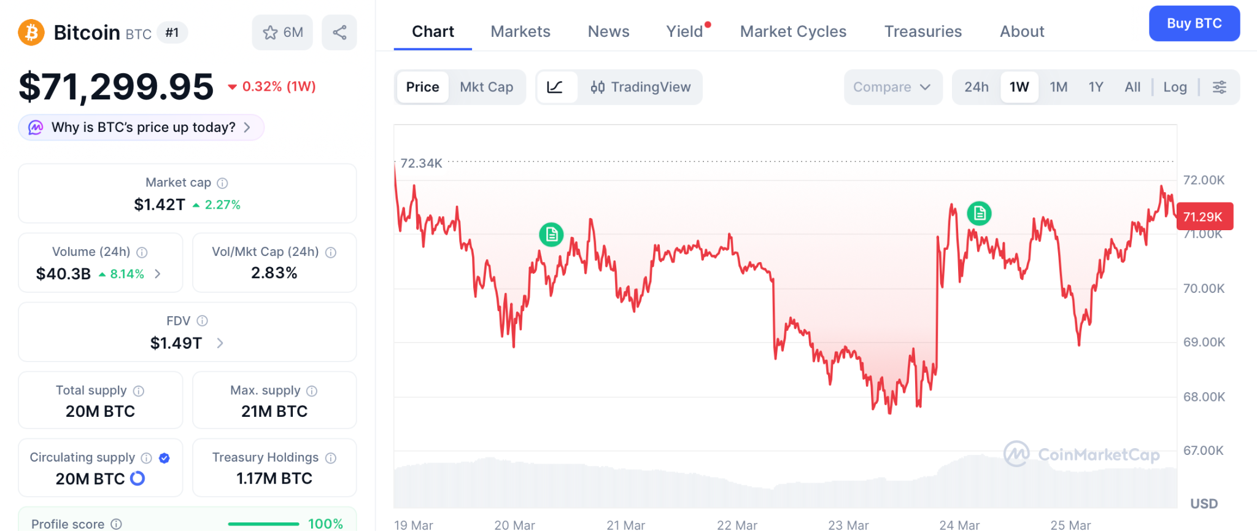Click the first green news marker on the chart
Screen dimensions: 1257x531
[x=551, y=234]
